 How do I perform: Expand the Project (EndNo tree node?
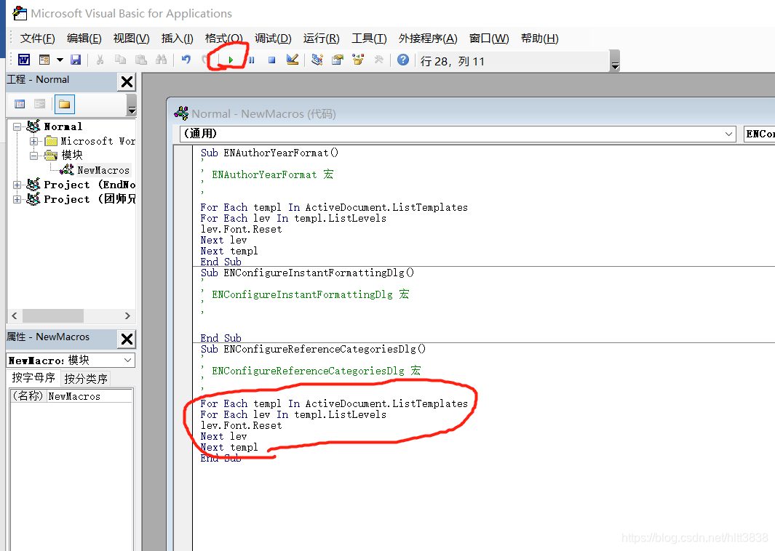coord(17,185)
